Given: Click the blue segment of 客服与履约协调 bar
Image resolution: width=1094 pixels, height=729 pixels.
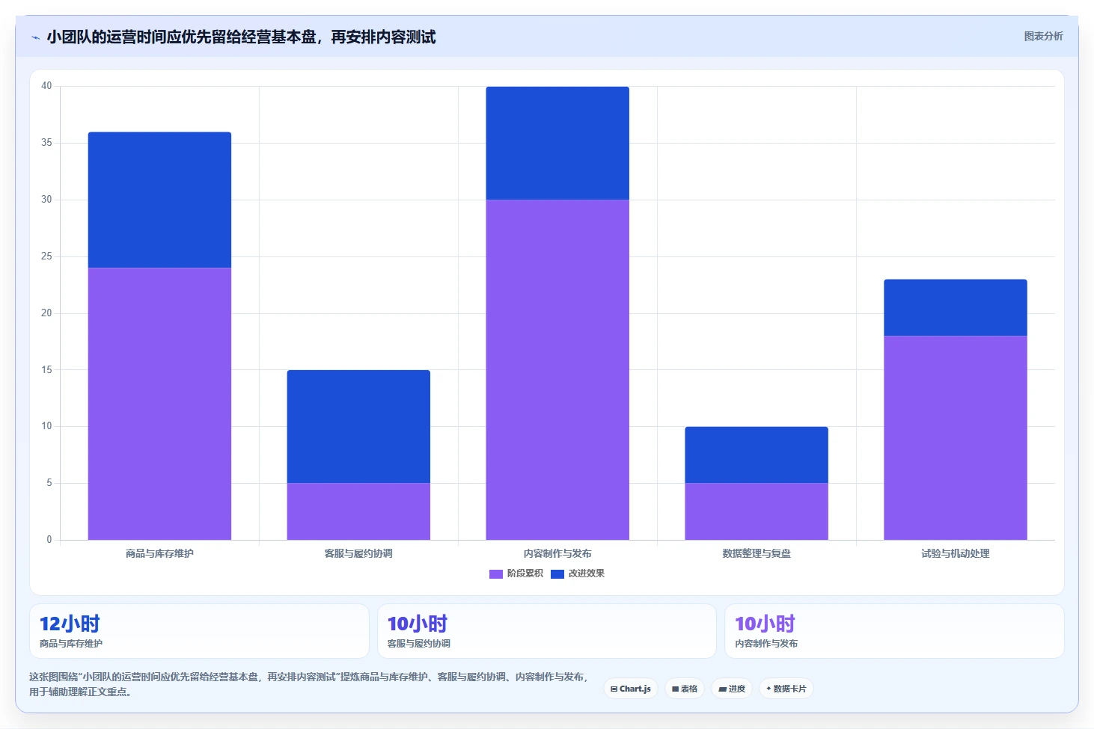Looking at the screenshot, I should click(358, 426).
